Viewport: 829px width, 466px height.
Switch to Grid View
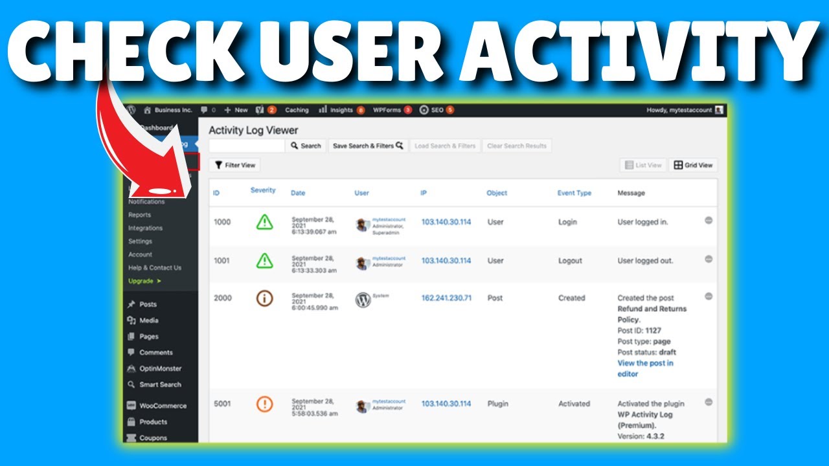(x=693, y=165)
